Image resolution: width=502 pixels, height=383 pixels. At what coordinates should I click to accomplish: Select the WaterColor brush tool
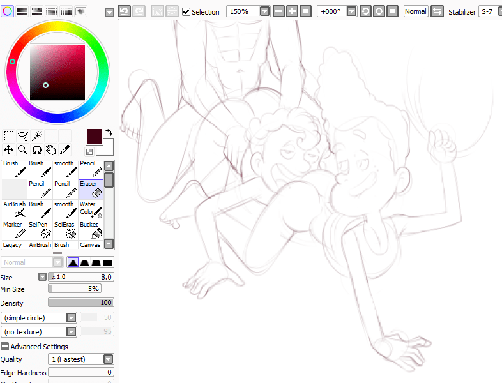point(91,209)
